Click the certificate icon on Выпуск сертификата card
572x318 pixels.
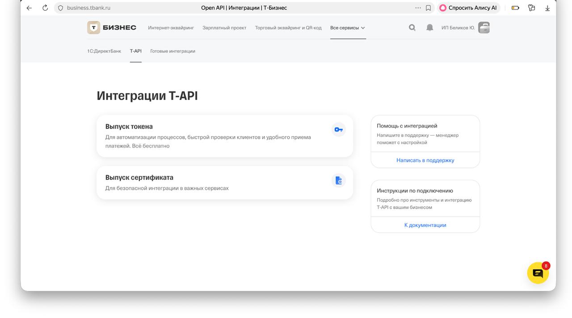click(339, 180)
